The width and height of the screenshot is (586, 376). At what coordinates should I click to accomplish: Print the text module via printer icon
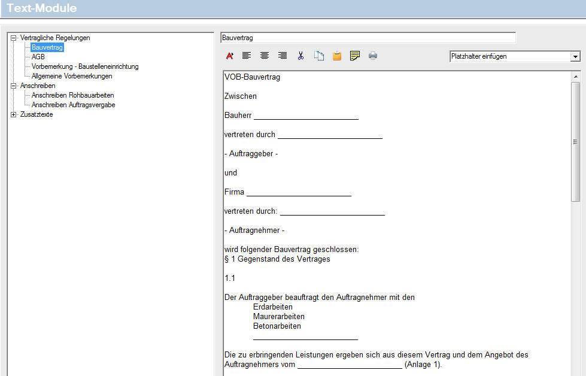click(x=372, y=55)
